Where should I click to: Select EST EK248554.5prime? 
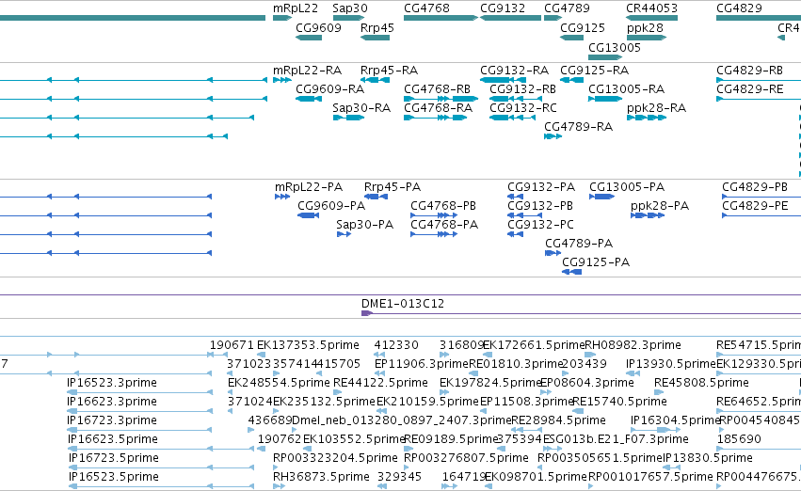pos(279,383)
